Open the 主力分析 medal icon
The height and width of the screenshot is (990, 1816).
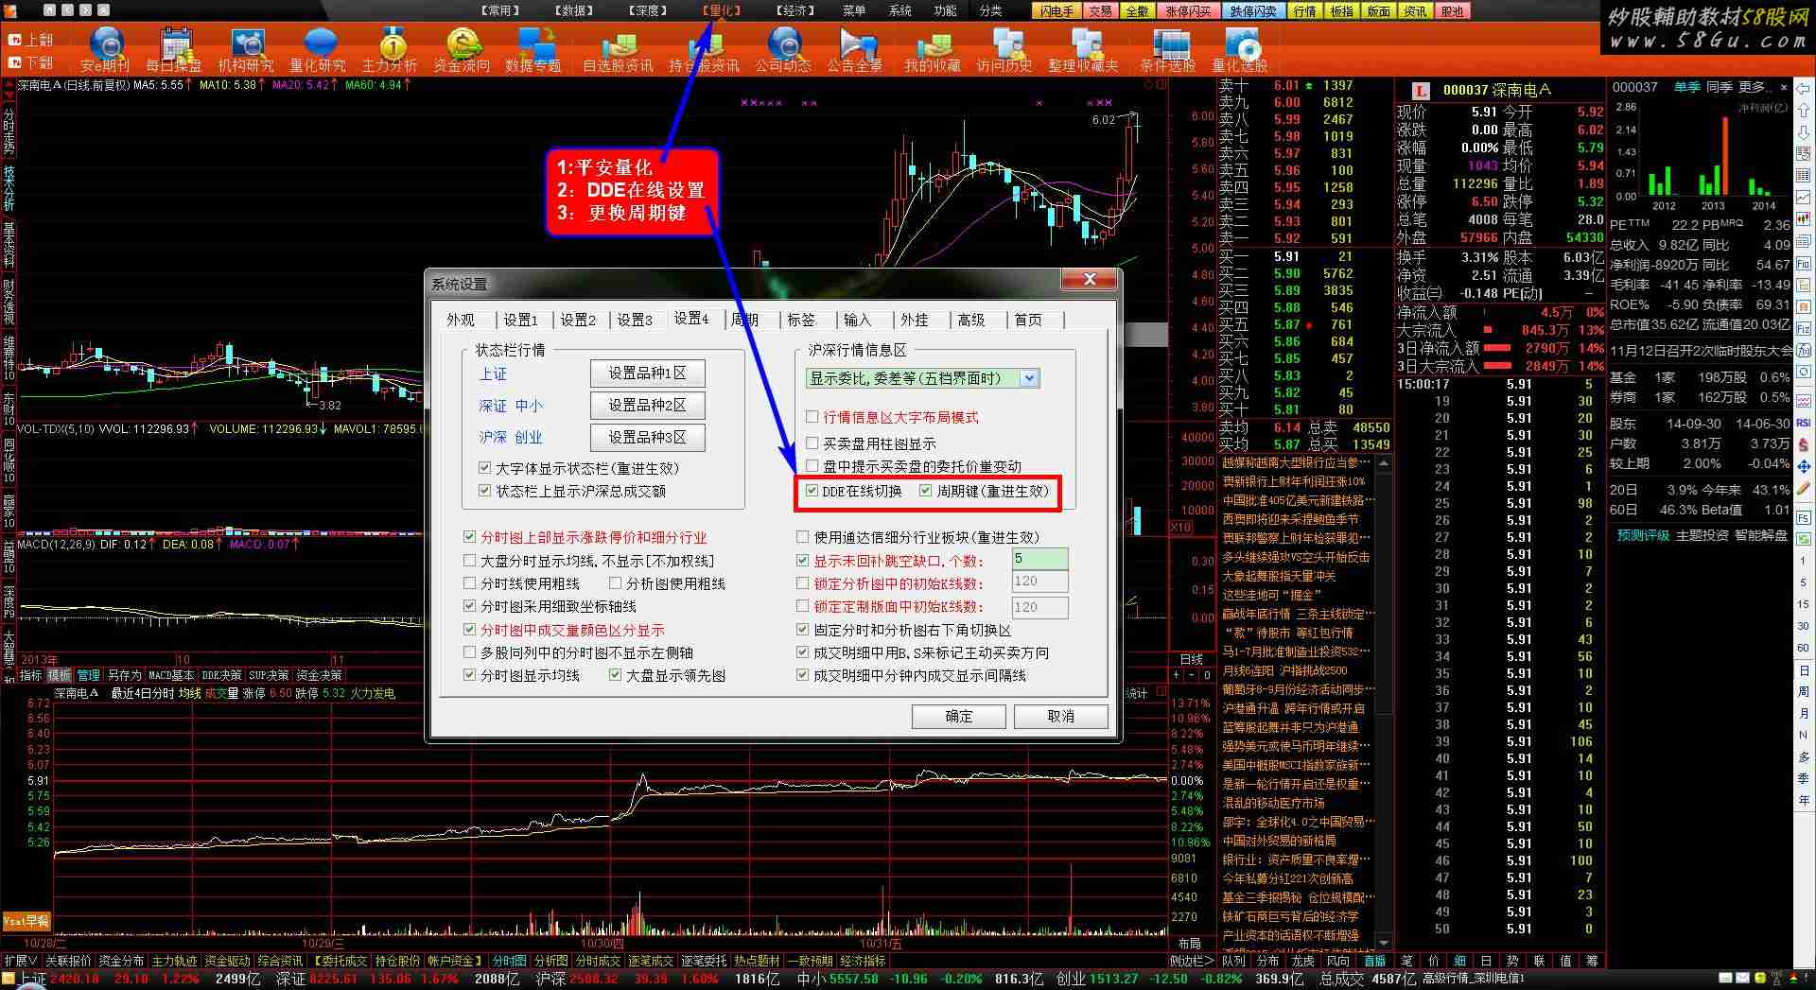click(x=390, y=49)
